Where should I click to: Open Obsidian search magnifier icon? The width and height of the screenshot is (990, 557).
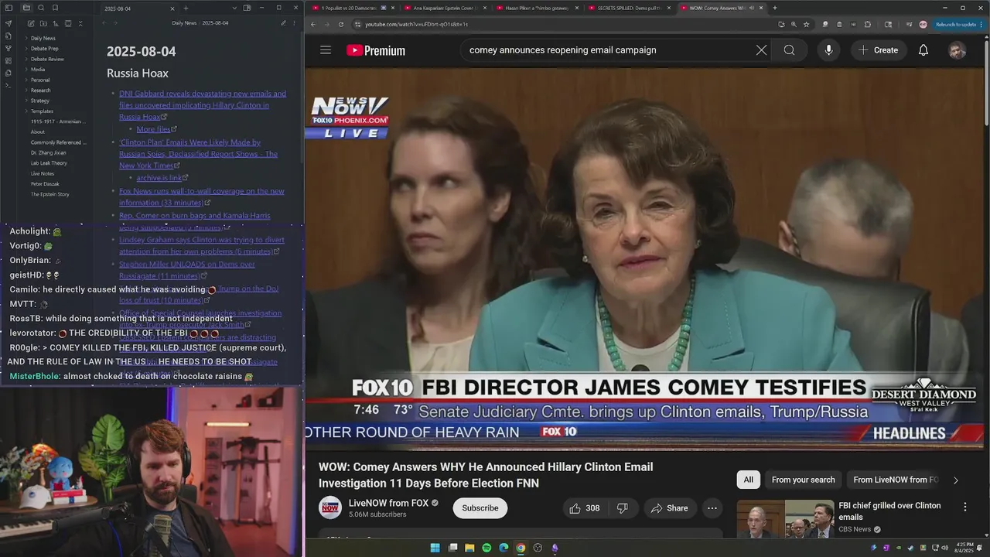click(41, 8)
